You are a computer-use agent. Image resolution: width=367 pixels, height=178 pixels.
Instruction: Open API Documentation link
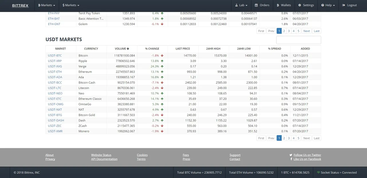(x=104, y=159)
